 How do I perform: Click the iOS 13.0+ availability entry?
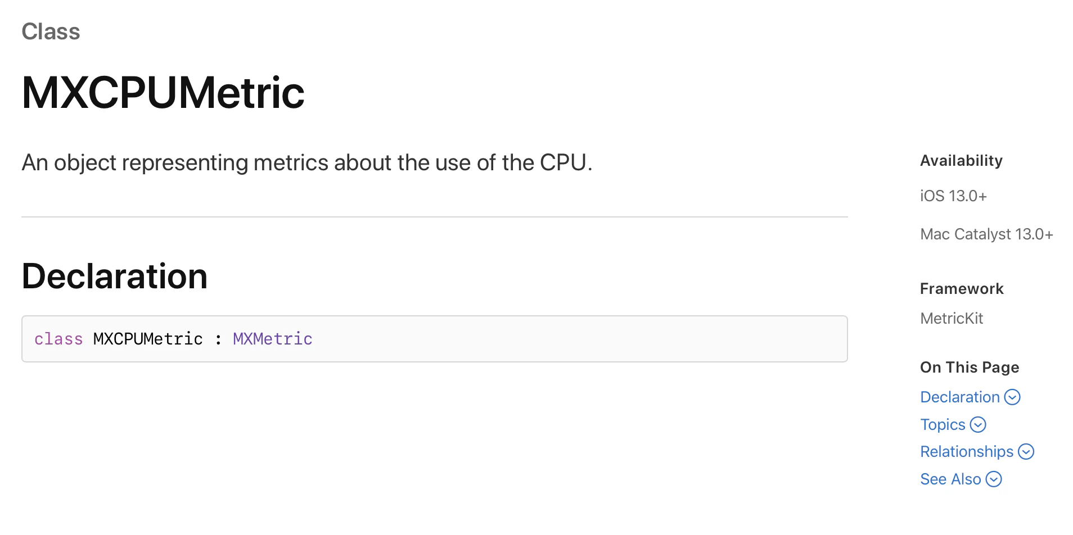[x=953, y=196]
